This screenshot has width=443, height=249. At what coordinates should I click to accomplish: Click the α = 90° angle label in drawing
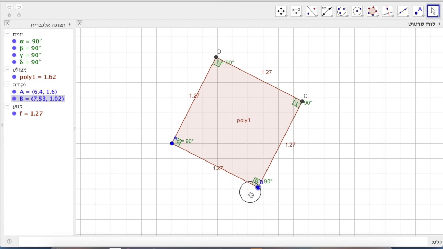click(x=185, y=141)
